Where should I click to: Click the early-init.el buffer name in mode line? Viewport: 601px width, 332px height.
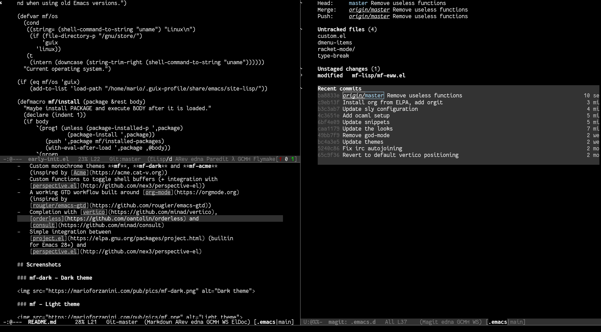tap(49, 159)
